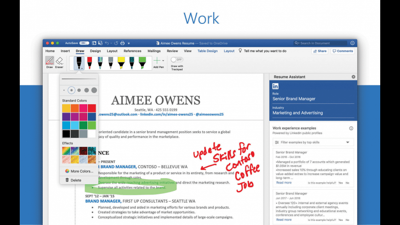Choose the black standard color swatch
Viewport: 400px width, 225px height.
click(x=66, y=134)
